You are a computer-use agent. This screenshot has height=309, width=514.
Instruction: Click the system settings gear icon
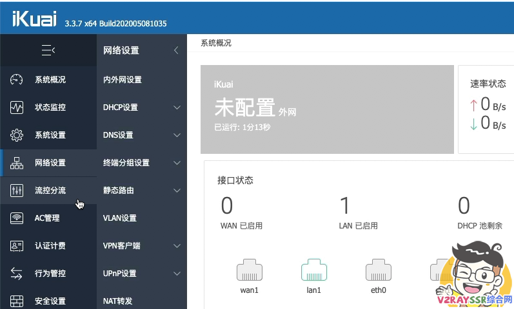click(x=17, y=135)
